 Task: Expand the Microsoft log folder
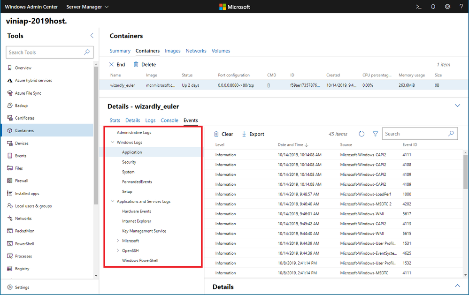tap(118, 241)
